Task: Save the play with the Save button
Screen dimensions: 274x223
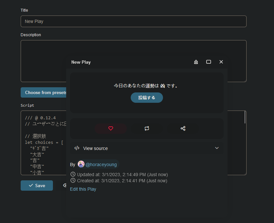Action: tap(37, 186)
